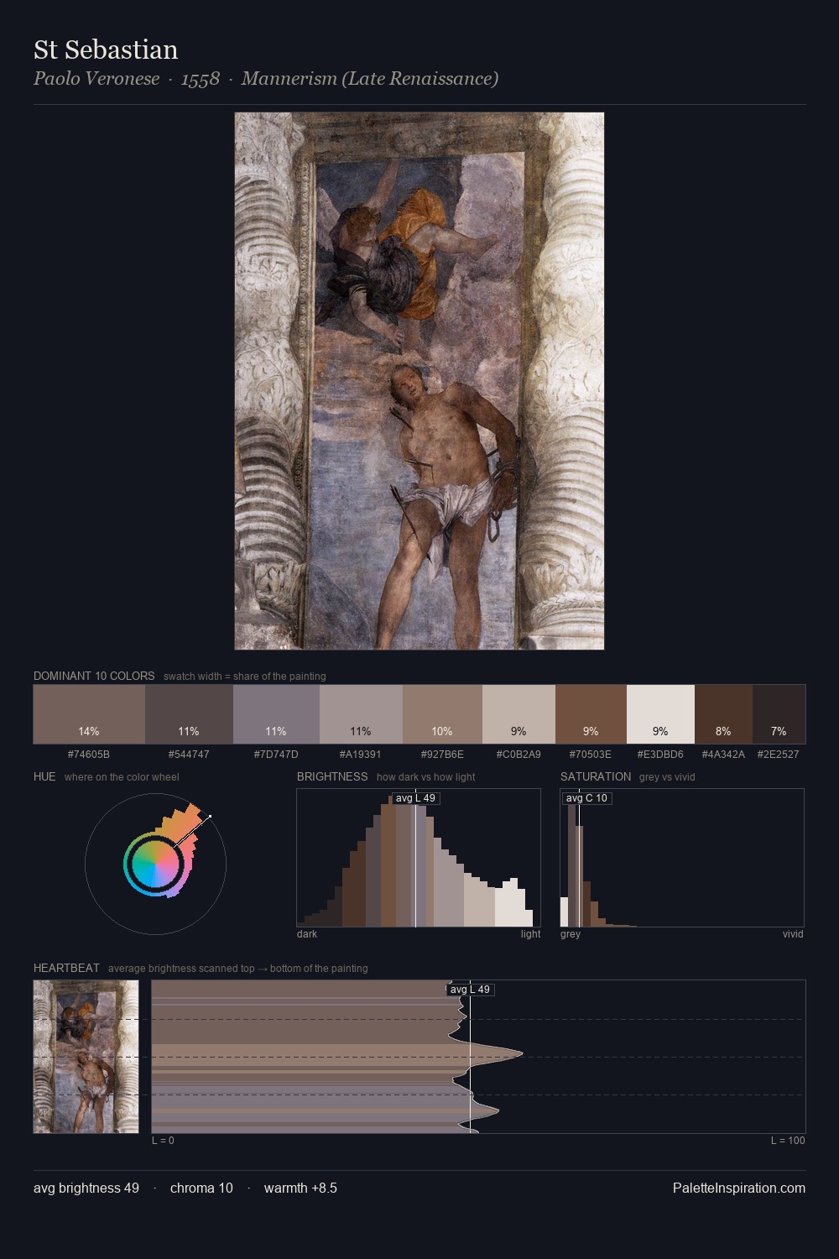Click the #70503E hex code label
This screenshot has height=1259, width=839.
pos(591,755)
